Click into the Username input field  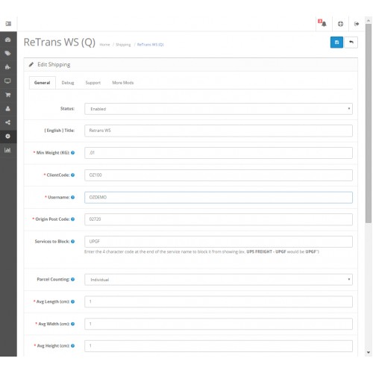pyautogui.click(x=219, y=198)
